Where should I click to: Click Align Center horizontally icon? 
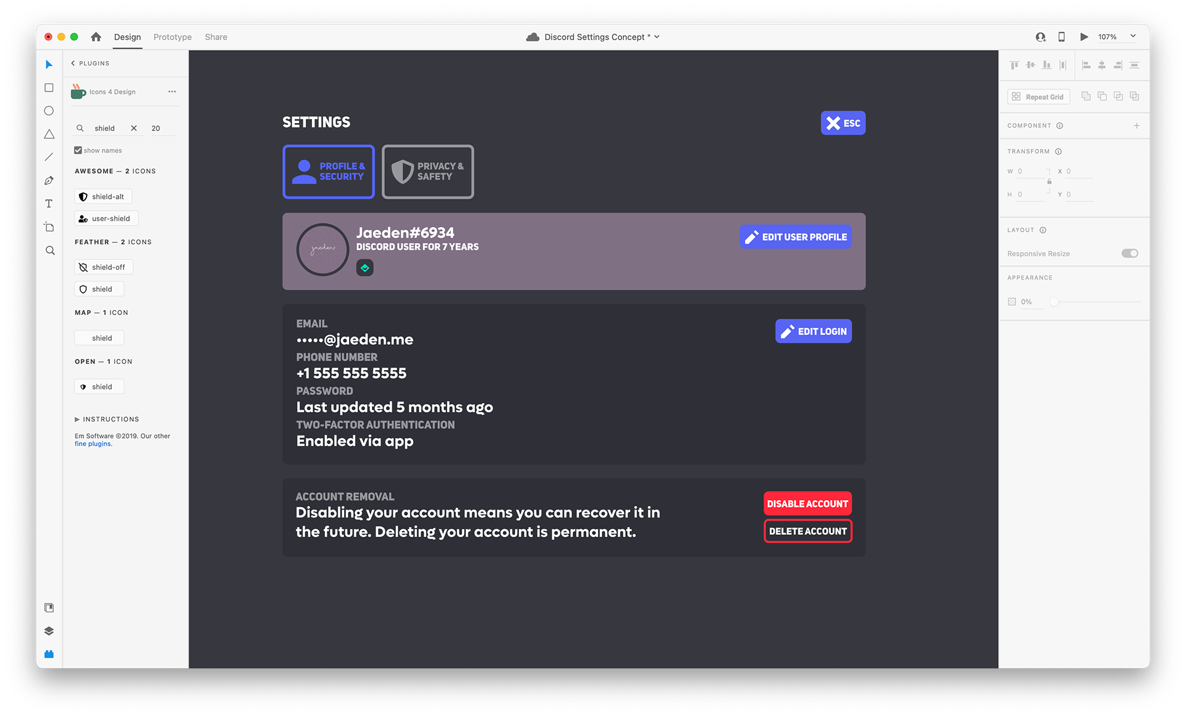(x=1102, y=65)
